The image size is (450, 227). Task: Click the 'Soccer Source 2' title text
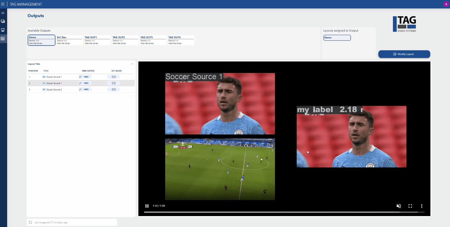[x=54, y=90]
